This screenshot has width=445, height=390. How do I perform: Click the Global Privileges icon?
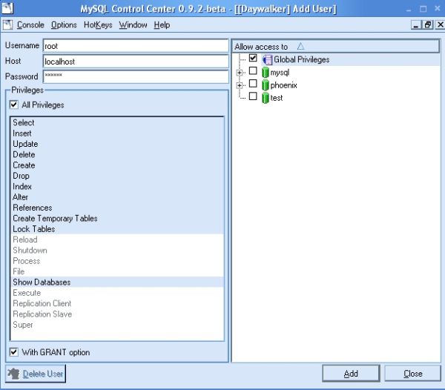coord(267,59)
